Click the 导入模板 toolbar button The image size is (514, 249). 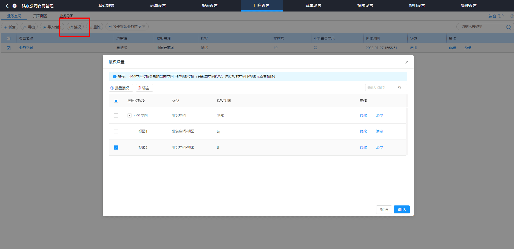[52, 27]
